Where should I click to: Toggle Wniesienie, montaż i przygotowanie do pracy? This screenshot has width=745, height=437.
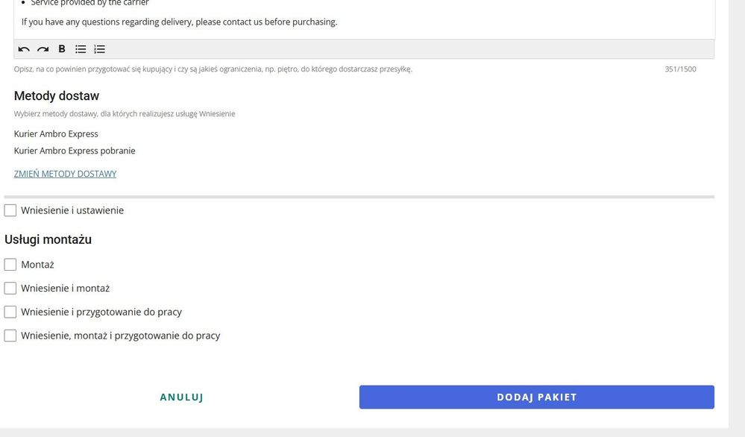point(10,336)
